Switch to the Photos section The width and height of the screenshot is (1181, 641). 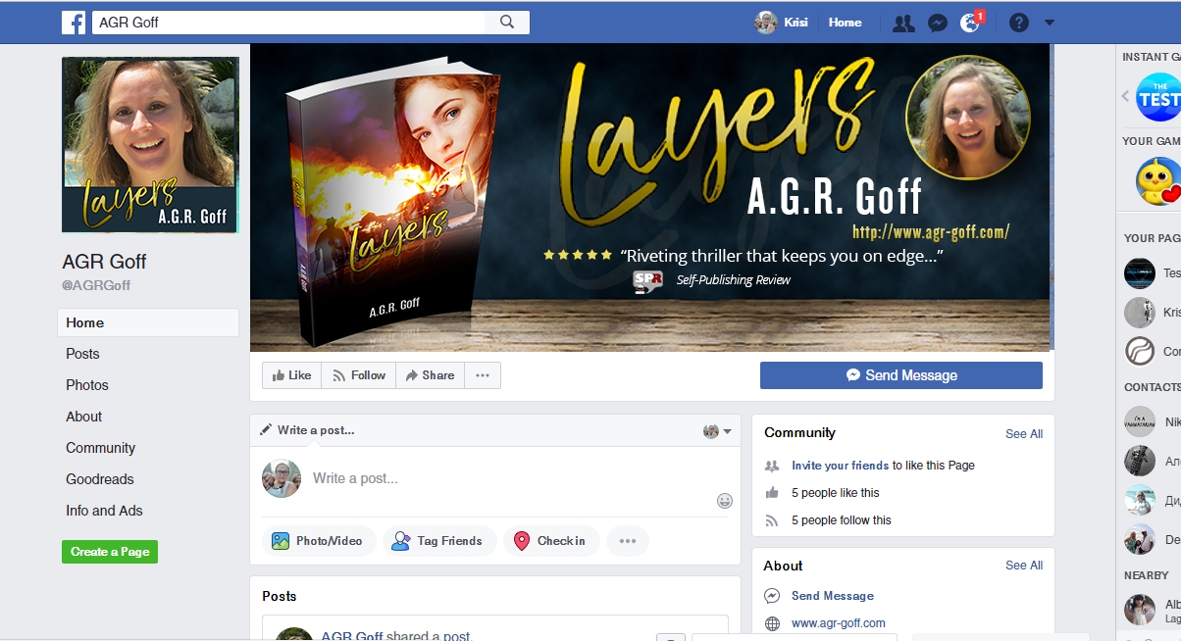[x=86, y=384]
